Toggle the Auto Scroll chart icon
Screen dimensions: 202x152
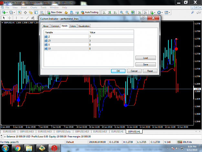tap(140, 13)
